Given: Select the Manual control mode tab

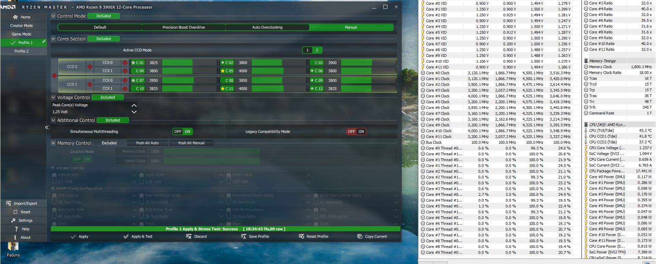Looking at the screenshot, I should (x=351, y=27).
